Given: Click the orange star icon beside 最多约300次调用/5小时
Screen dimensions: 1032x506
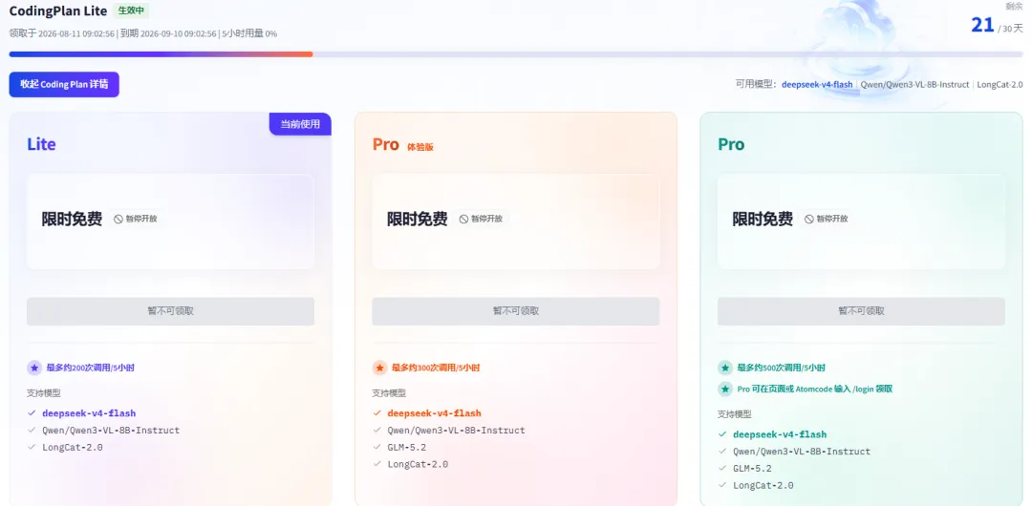Looking at the screenshot, I should [x=379, y=368].
